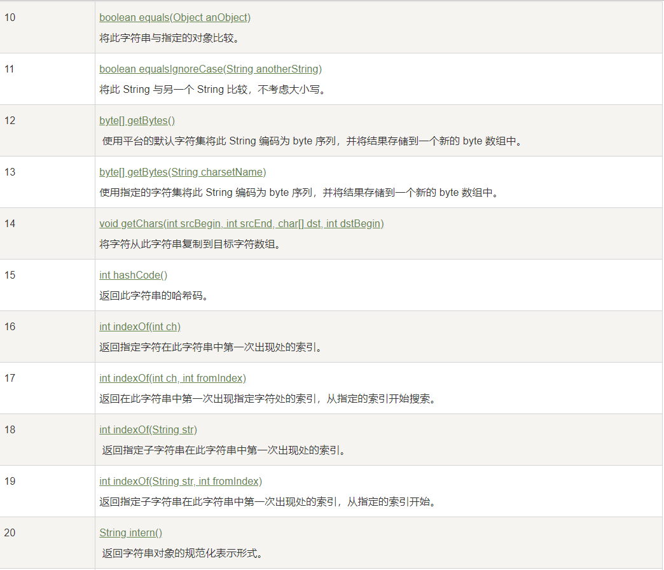Click the description text under String intern()
This screenshot has width=664, height=570.
pos(181,553)
